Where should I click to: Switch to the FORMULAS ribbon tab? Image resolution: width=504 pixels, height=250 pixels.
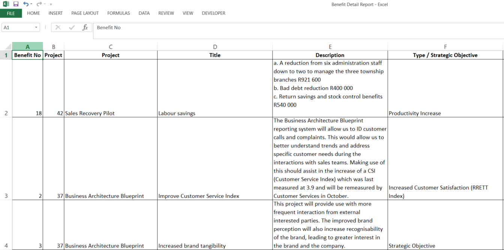coord(118,13)
